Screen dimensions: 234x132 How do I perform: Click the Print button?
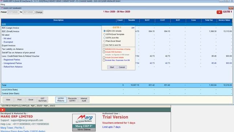pyautogui.click(x=19, y=100)
